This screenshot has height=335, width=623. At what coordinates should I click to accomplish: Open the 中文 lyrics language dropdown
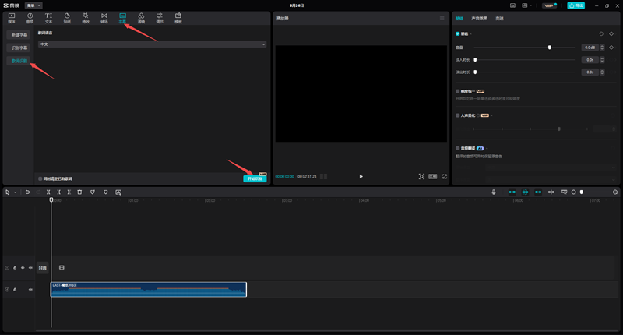152,44
